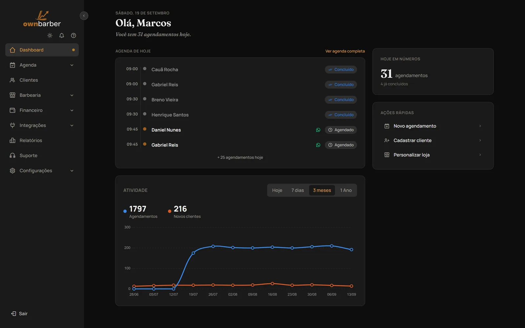
Task: Click the Sair logout label
Action: (x=23, y=314)
